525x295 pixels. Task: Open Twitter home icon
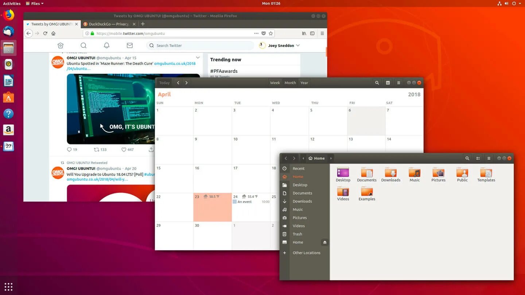[x=61, y=46]
